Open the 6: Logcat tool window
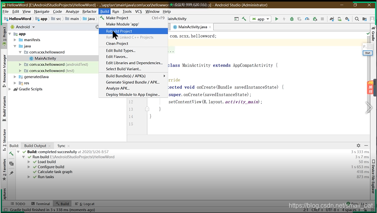 (x=85, y=204)
